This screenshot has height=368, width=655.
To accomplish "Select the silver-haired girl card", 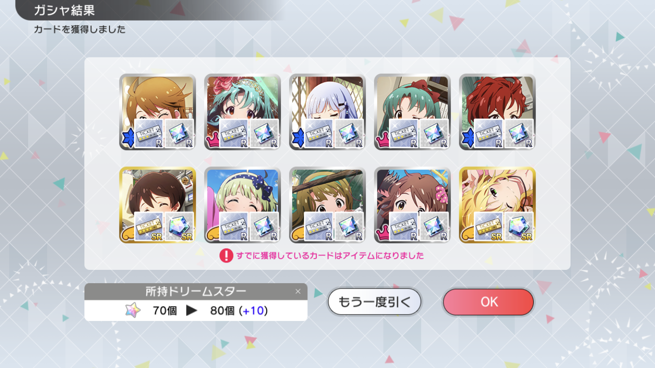I will point(327,112).
